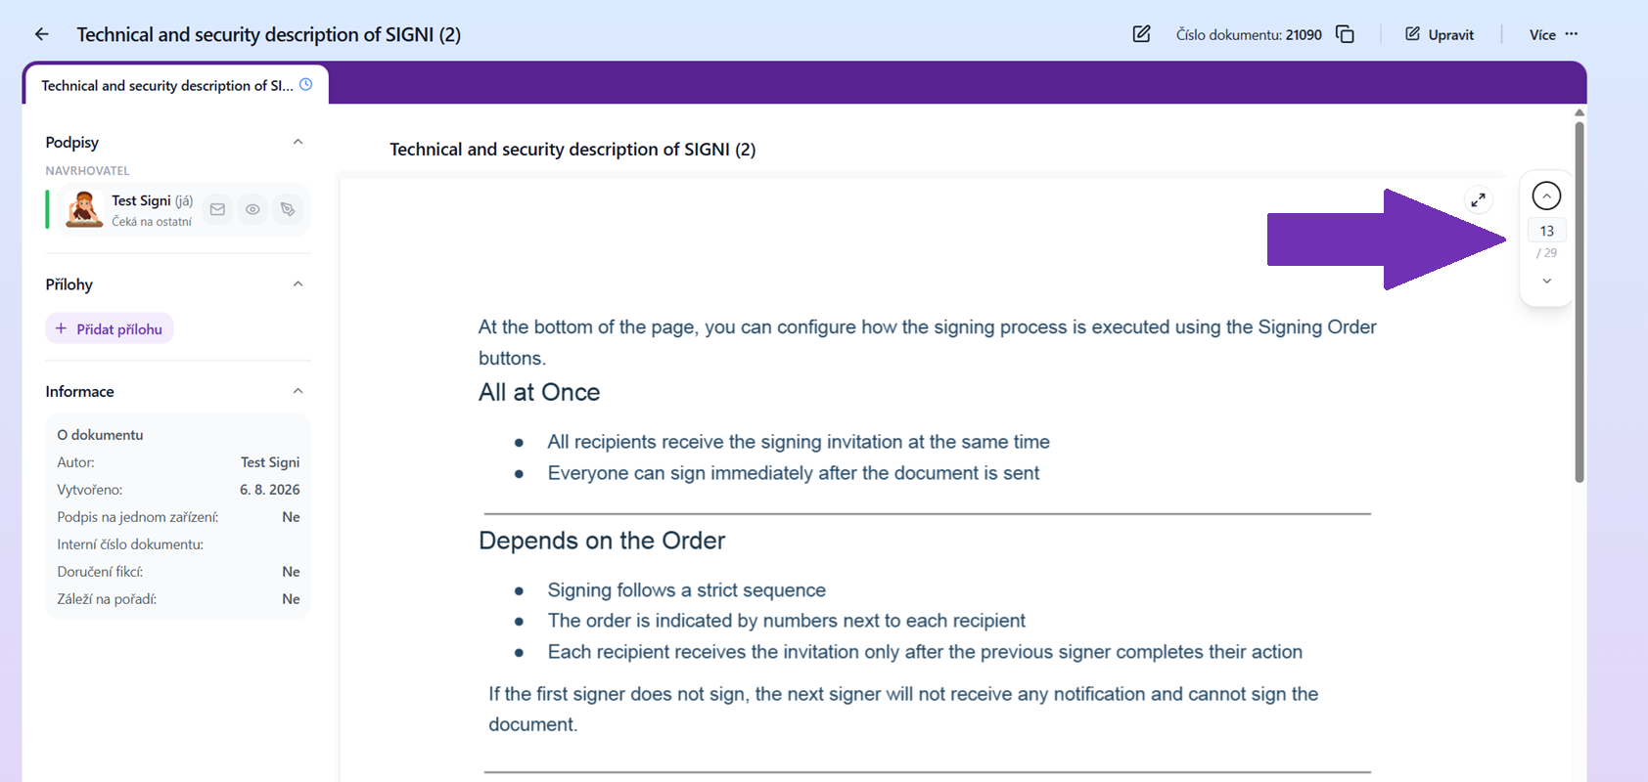1648x782 pixels.
Task: Copy document number 21090 icon
Action: (1346, 34)
